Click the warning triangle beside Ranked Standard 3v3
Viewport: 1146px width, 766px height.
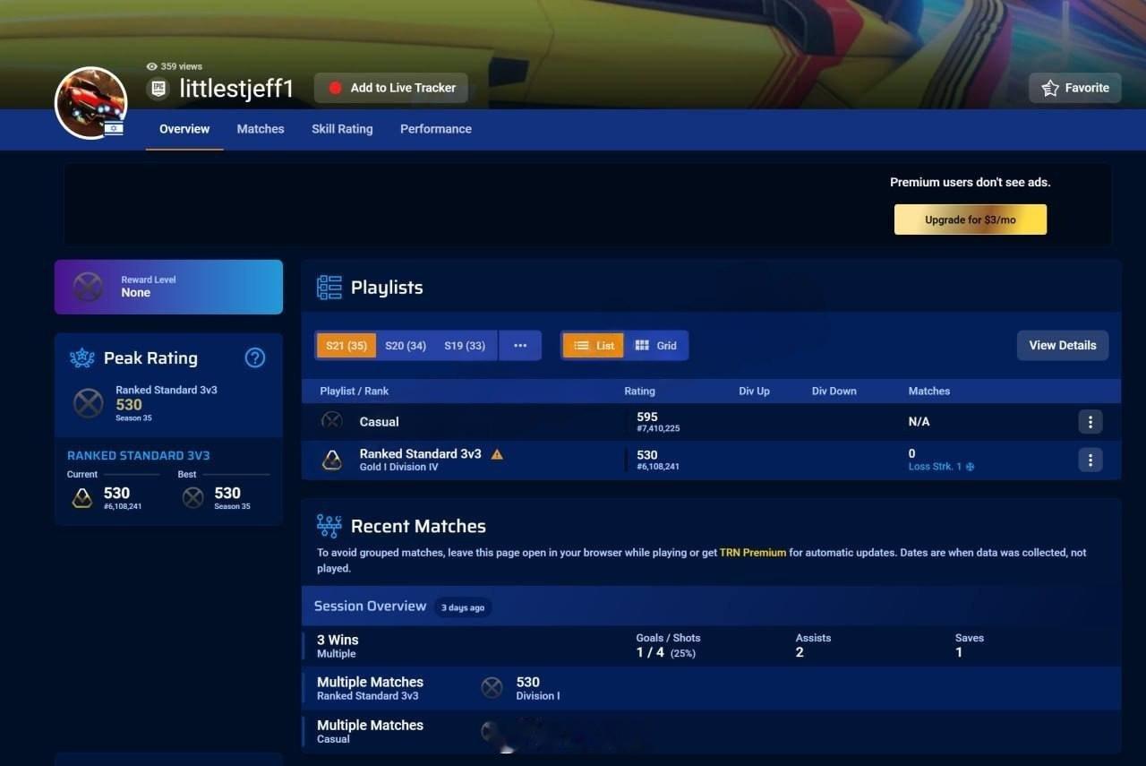(497, 454)
